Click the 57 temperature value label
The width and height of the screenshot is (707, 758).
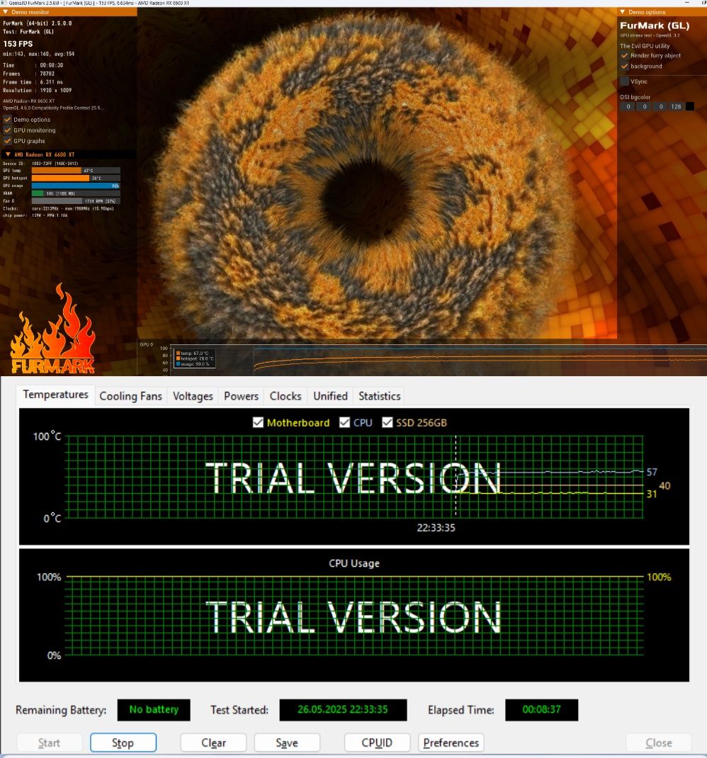pos(652,472)
